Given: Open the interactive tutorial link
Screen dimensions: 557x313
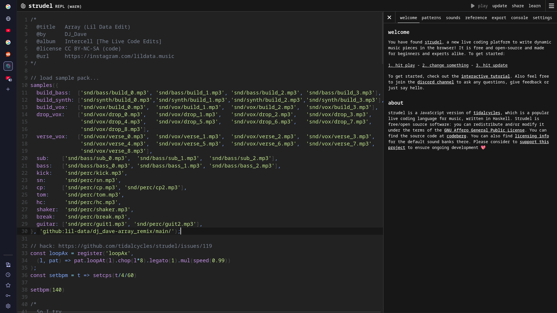Looking at the screenshot, I should coord(486,76).
